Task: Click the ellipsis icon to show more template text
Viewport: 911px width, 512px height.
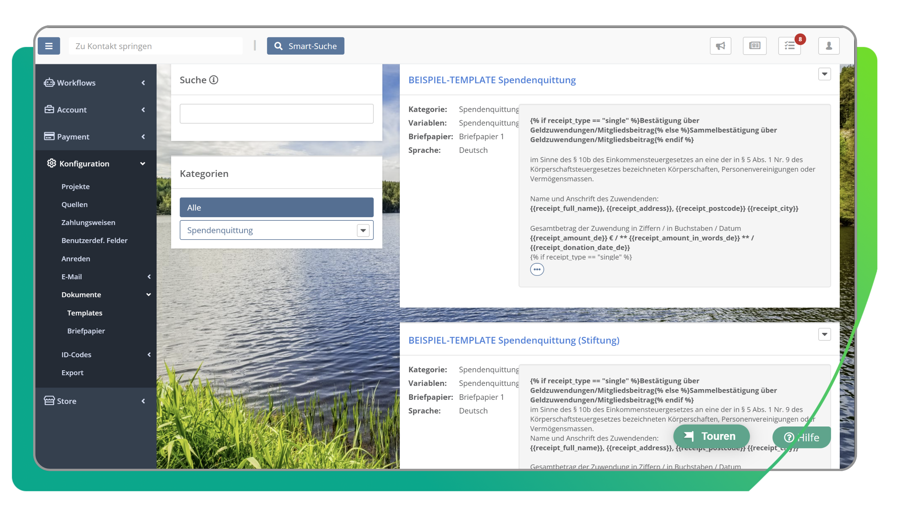Action: click(537, 269)
